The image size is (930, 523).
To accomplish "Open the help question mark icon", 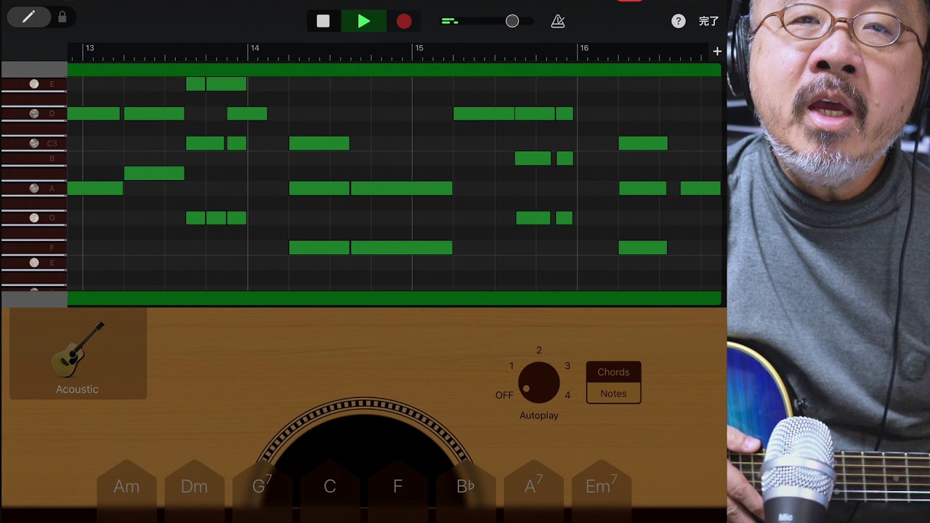I will click(x=678, y=22).
